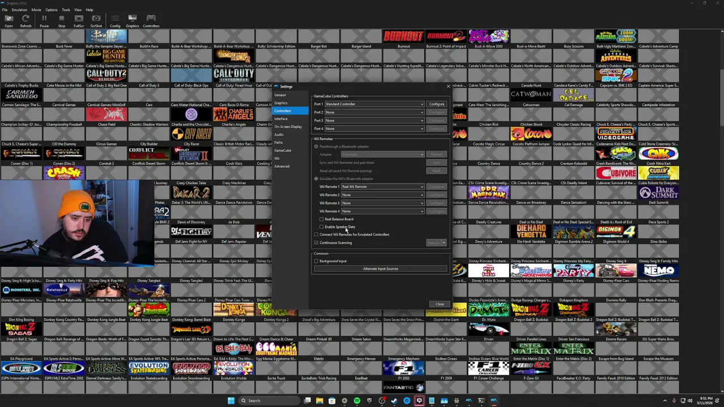Viewport: 724px width, 407px height.
Task: Open the terminal icon on taskbar
Action: pos(481,401)
